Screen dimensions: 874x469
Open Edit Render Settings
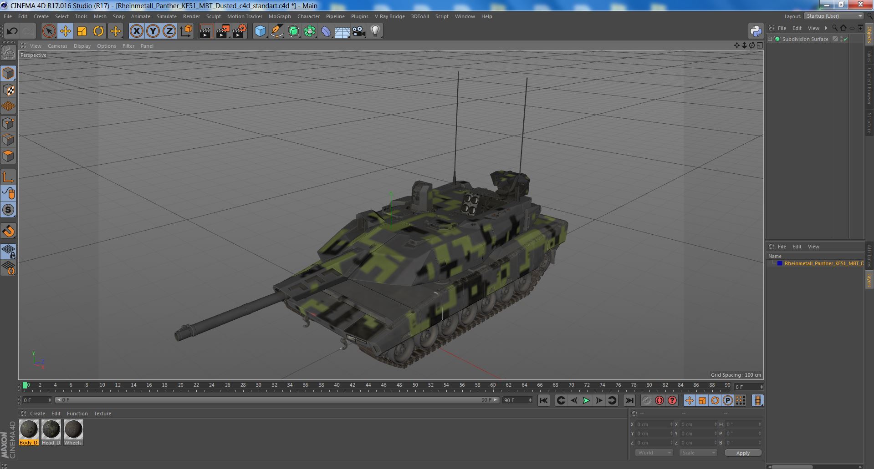pyautogui.click(x=240, y=31)
